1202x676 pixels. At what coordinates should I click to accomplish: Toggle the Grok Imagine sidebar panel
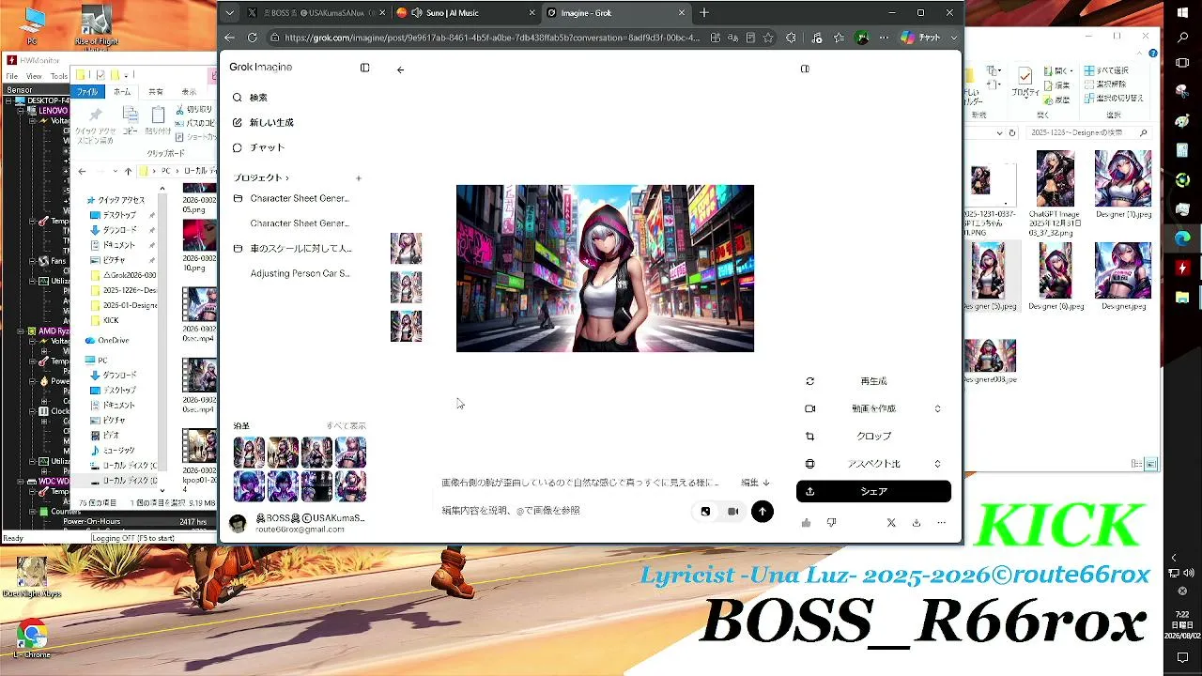pos(364,68)
